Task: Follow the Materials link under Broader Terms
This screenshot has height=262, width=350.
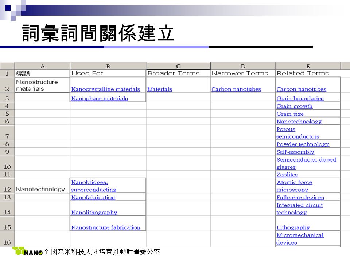Action: point(160,89)
